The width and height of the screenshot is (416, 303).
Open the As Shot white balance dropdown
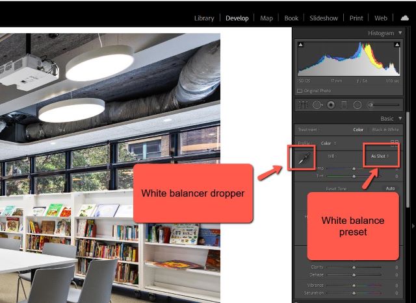pos(380,156)
